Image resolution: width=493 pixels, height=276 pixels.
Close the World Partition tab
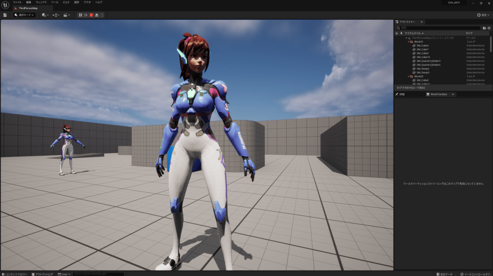click(x=453, y=94)
